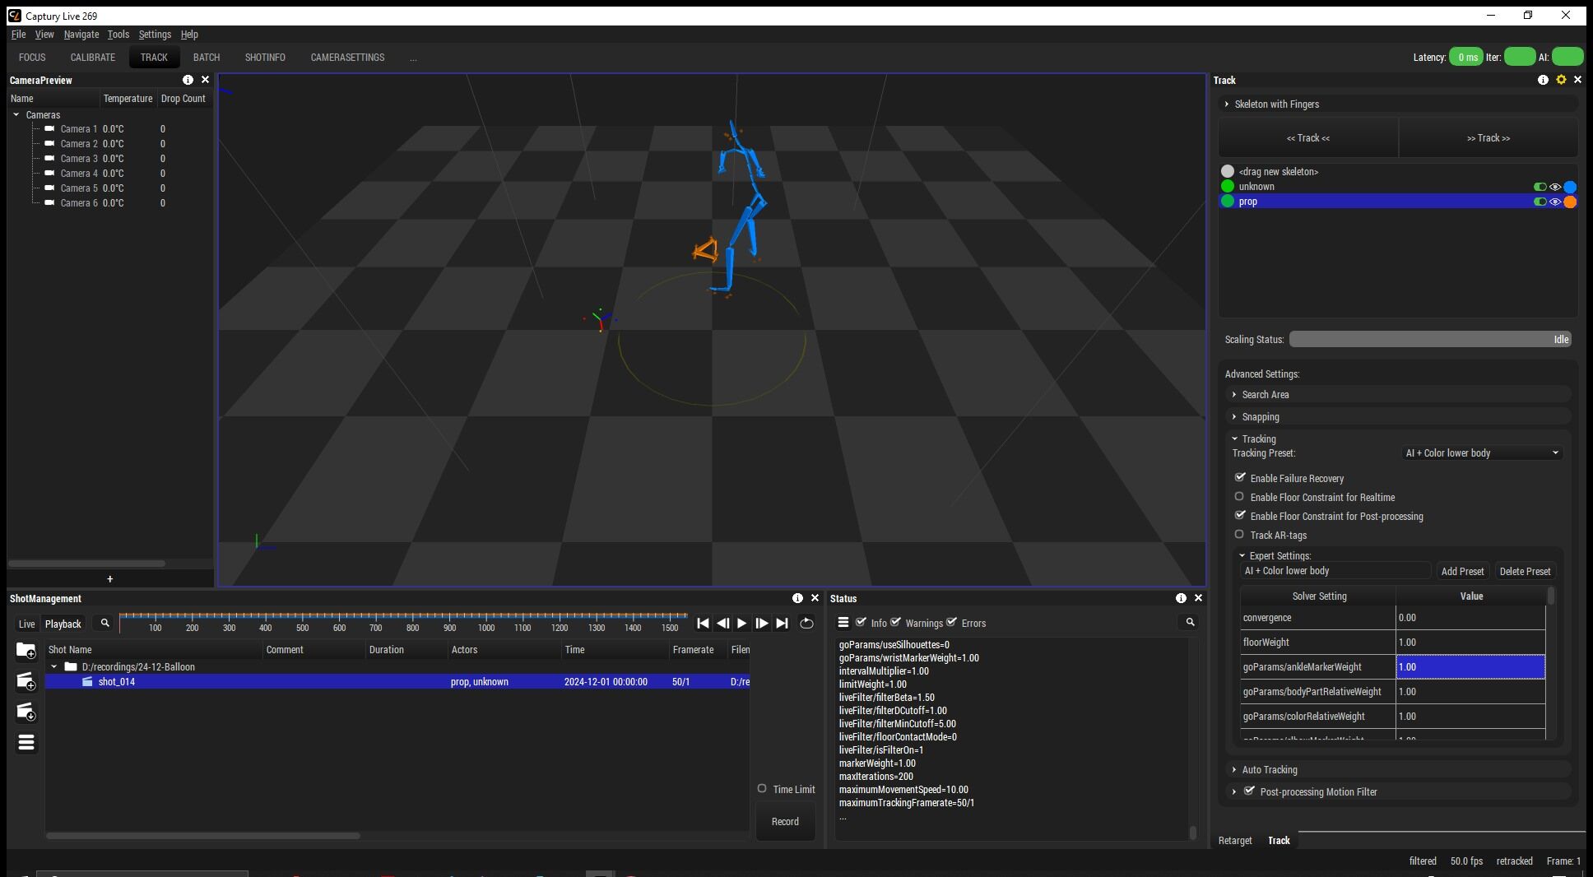
Task: Click the Record button
Action: (x=785, y=821)
